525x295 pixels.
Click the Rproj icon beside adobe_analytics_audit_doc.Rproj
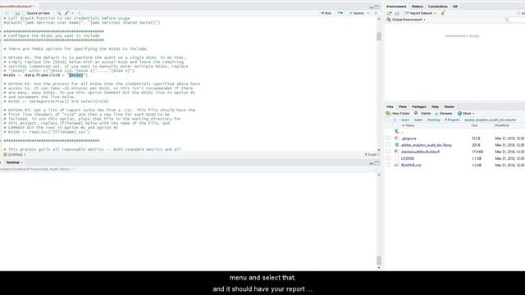tap(396, 145)
